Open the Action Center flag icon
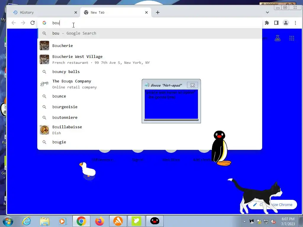This screenshot has width=303, height=227. click(259, 221)
